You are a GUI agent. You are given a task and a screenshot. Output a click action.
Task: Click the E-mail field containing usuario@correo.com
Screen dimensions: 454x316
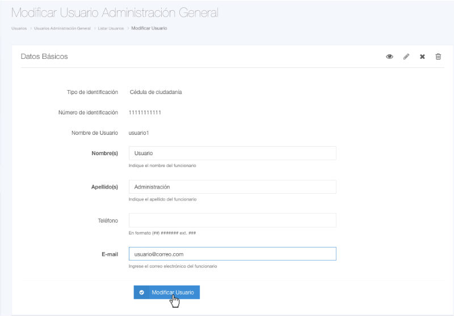[x=232, y=254]
